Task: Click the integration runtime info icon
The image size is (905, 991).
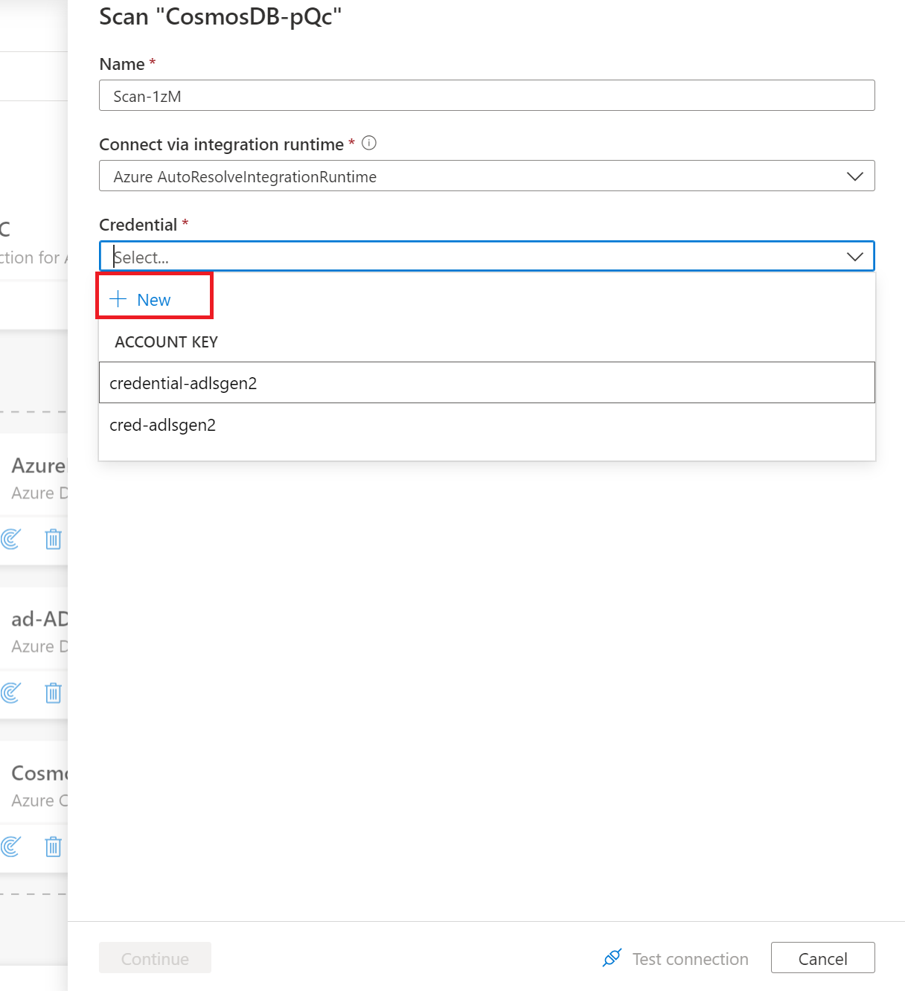Action: [x=368, y=143]
